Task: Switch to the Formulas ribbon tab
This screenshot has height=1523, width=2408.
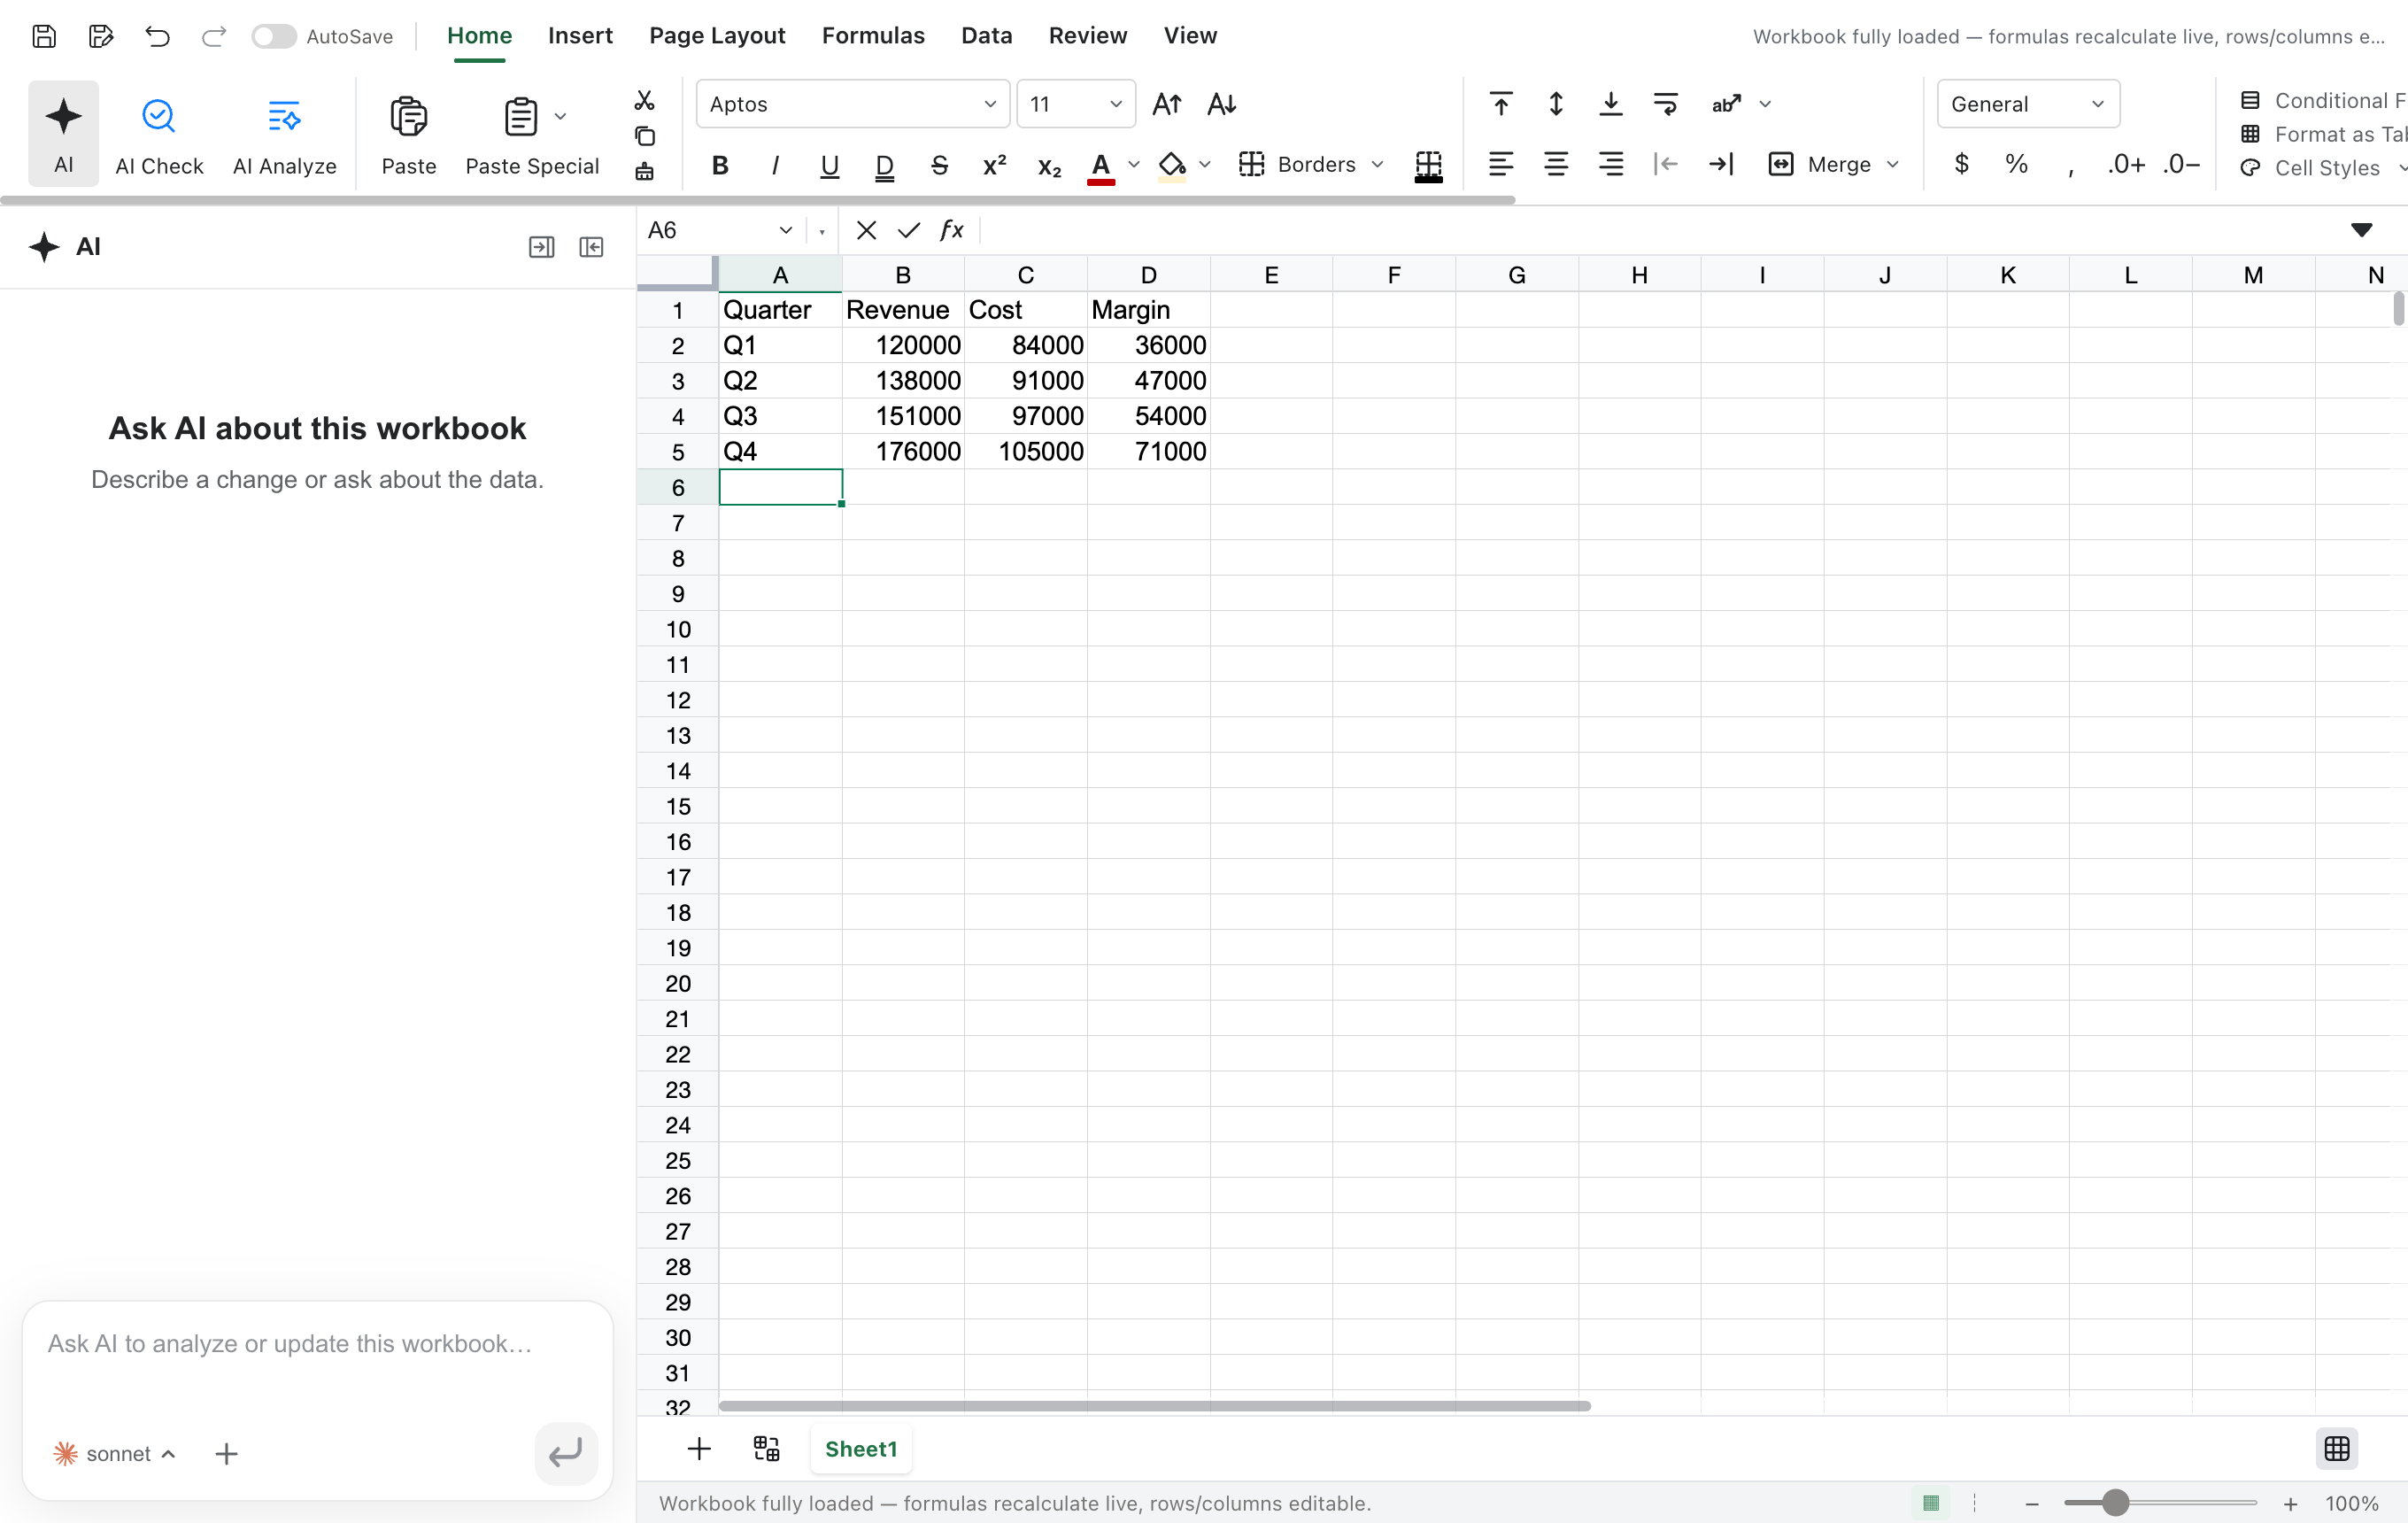Action: tap(873, 36)
